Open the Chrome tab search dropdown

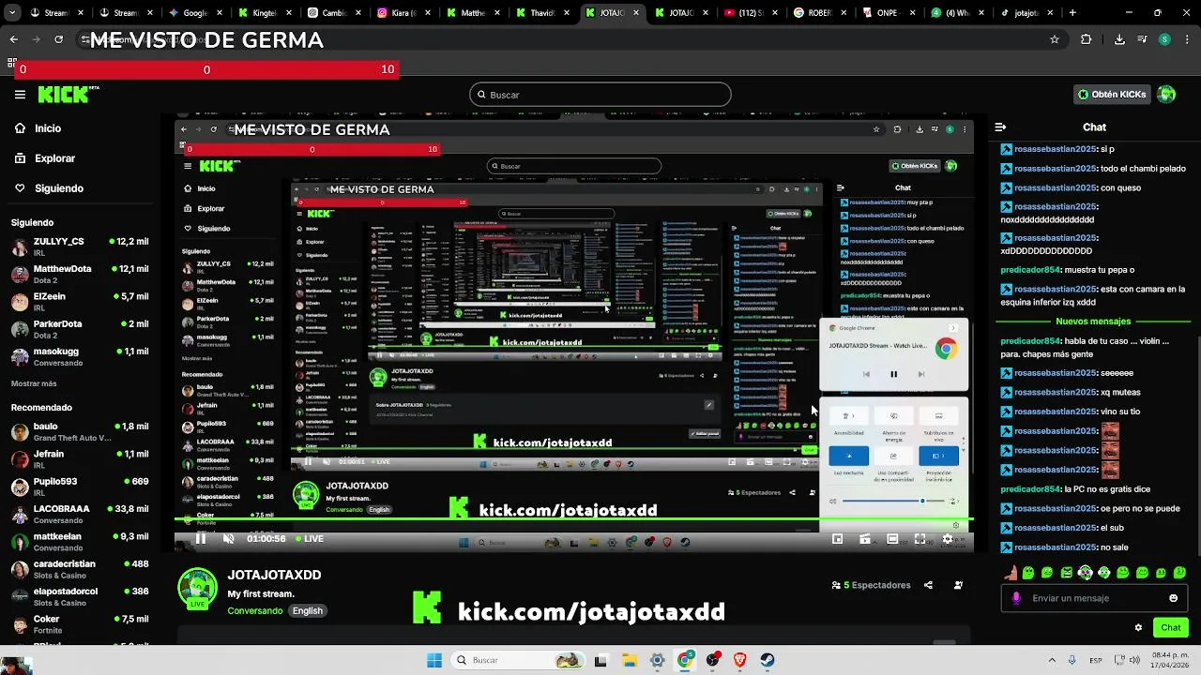(13, 13)
